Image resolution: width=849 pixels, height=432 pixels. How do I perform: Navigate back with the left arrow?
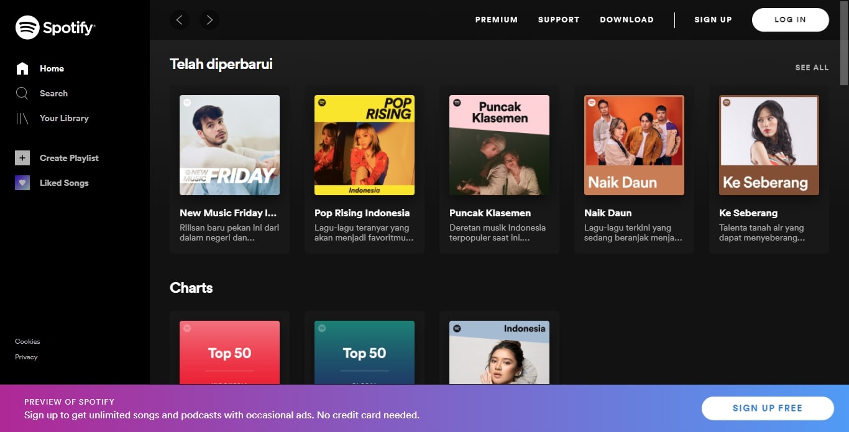(x=180, y=19)
